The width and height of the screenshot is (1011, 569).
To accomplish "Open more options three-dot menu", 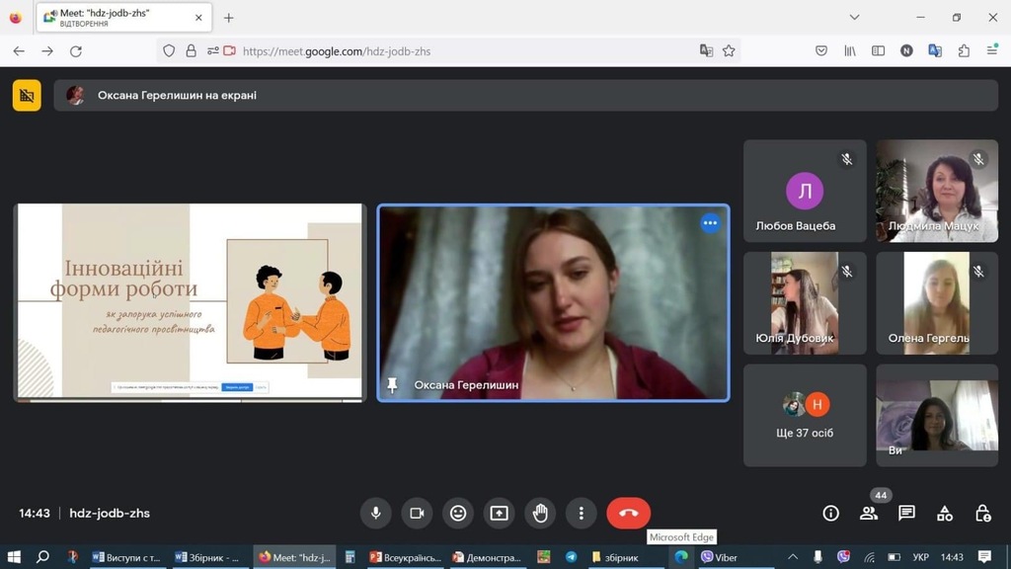I will (x=582, y=513).
